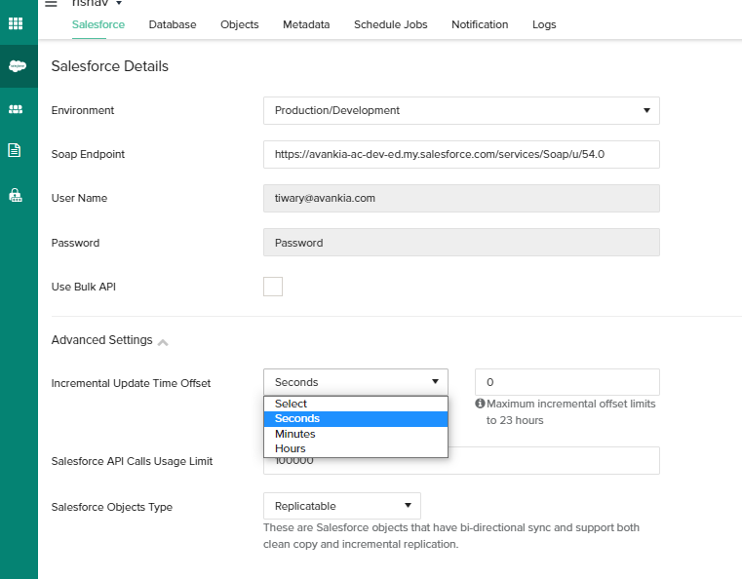Viewport: 742px width, 579px height.
Task: Choose Minutes from the offset list
Action: [294, 434]
